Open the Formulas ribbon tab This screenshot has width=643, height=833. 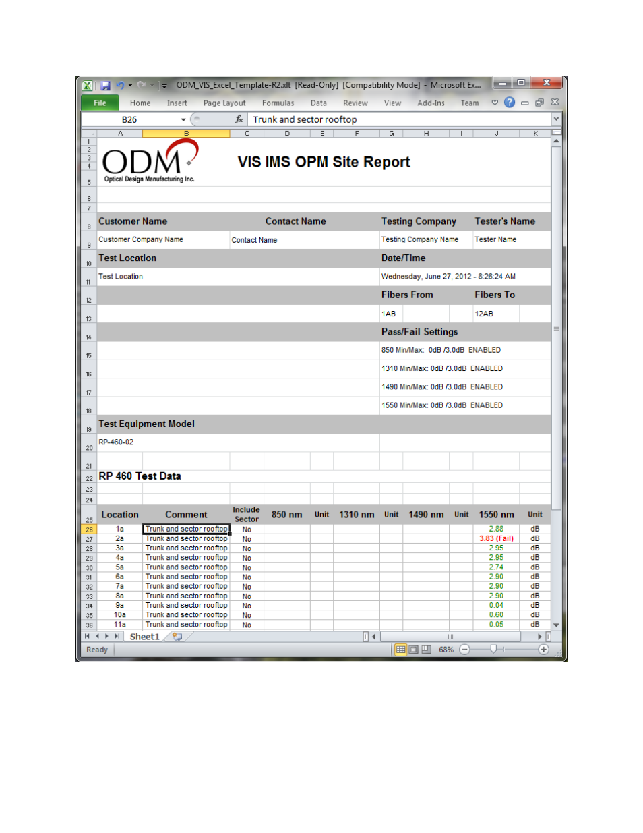[x=278, y=103]
